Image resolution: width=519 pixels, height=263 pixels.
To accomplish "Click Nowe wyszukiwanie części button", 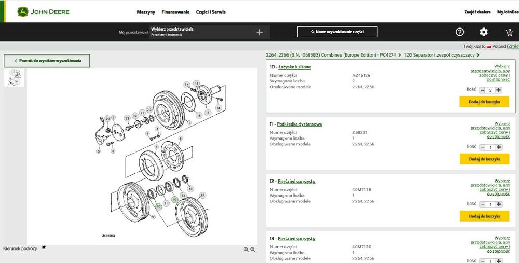I will [337, 32].
